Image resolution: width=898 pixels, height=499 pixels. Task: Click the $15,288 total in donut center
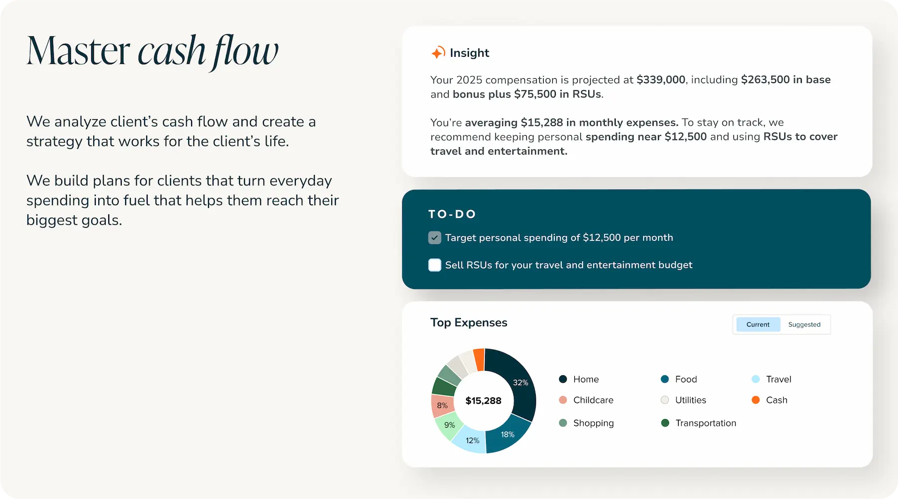coord(483,401)
